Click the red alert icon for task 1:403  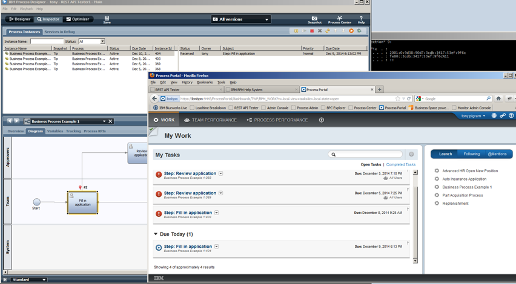pos(159,214)
